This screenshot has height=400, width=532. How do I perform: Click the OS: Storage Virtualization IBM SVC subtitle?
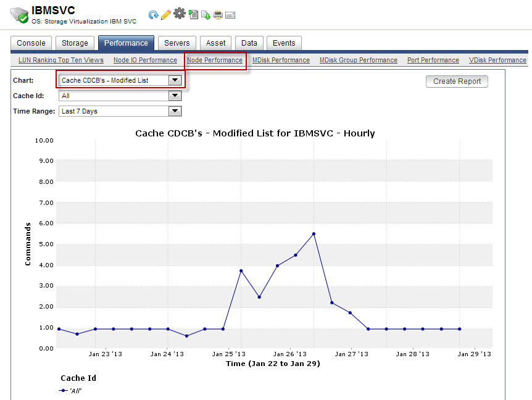84,22
